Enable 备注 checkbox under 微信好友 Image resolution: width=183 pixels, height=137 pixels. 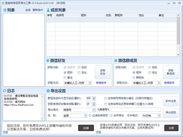click(x=65, y=78)
